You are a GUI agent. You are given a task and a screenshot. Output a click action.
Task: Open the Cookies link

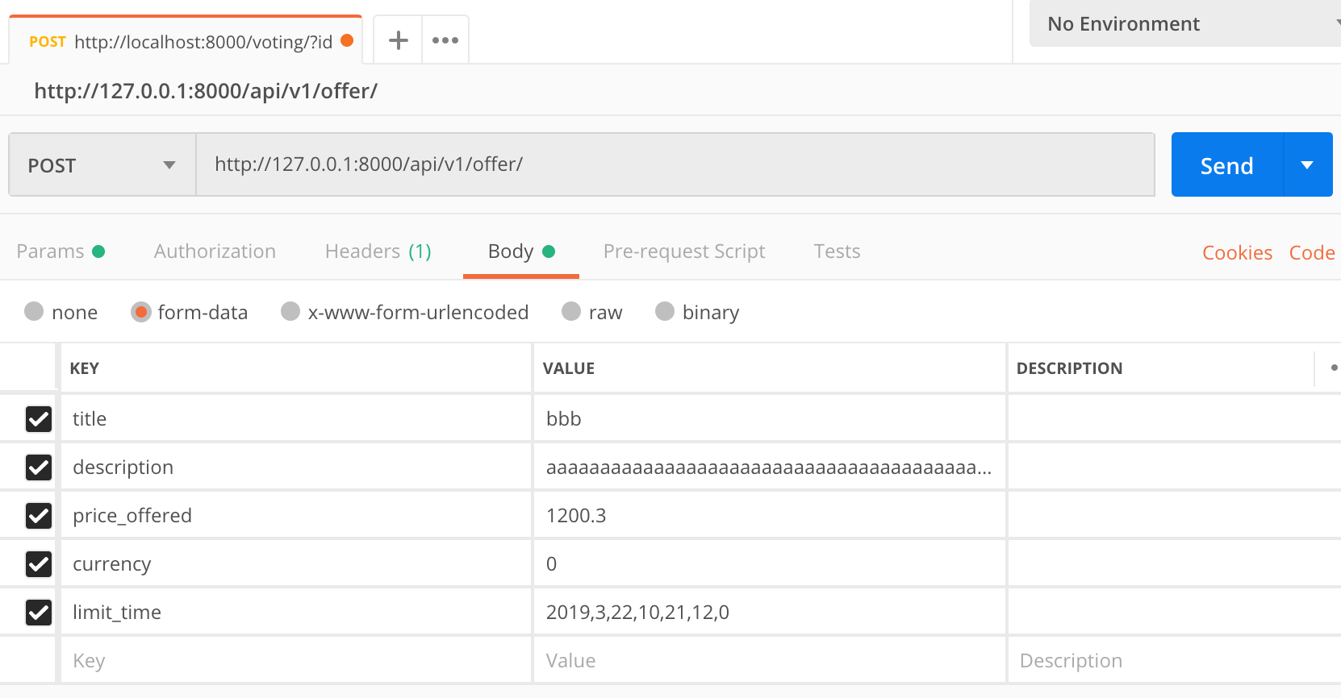1237,252
